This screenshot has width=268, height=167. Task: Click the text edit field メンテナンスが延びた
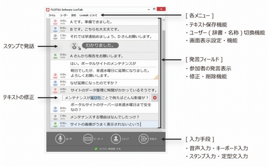(x=106, y=98)
